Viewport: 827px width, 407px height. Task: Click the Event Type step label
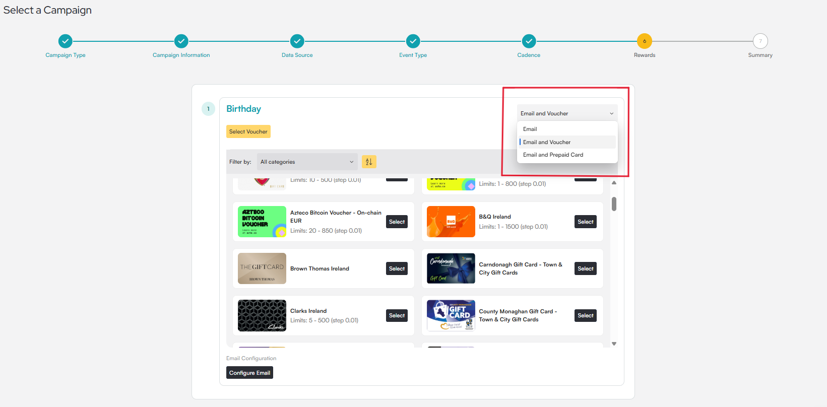click(413, 55)
